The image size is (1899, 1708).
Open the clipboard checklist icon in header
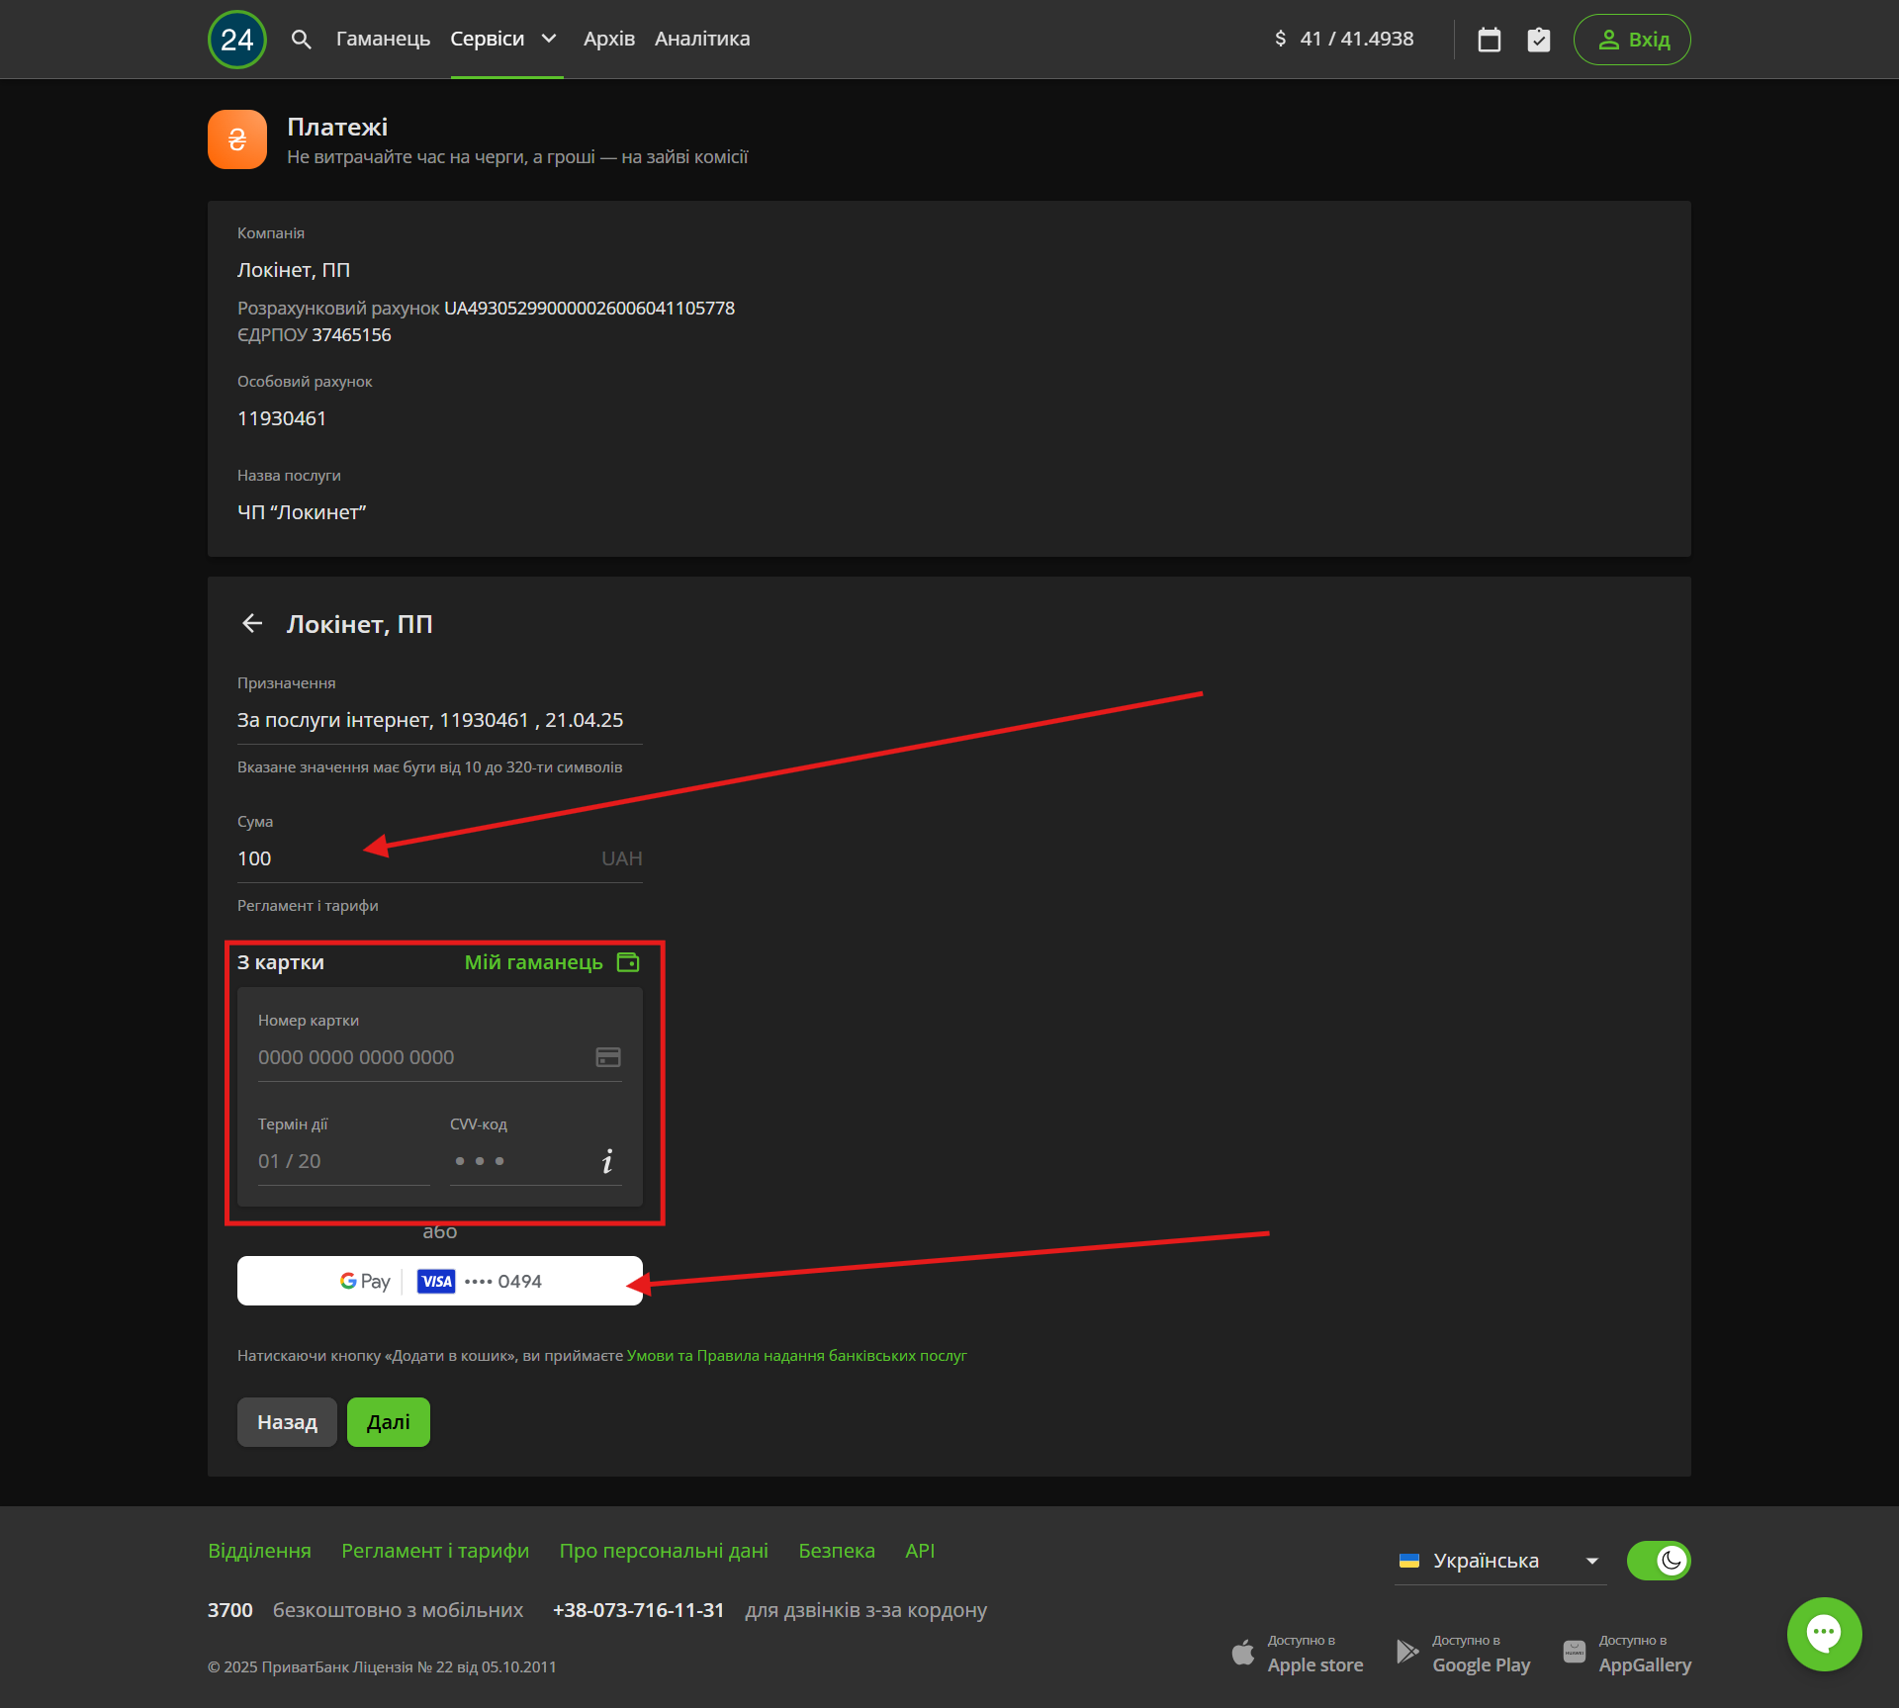pyautogui.click(x=1538, y=40)
